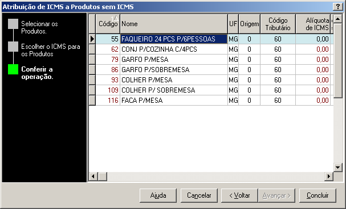The width and height of the screenshot is (346, 209).
Task: Select row marker for CONJ P/COZINHA C/4PCS
Action: click(92, 49)
